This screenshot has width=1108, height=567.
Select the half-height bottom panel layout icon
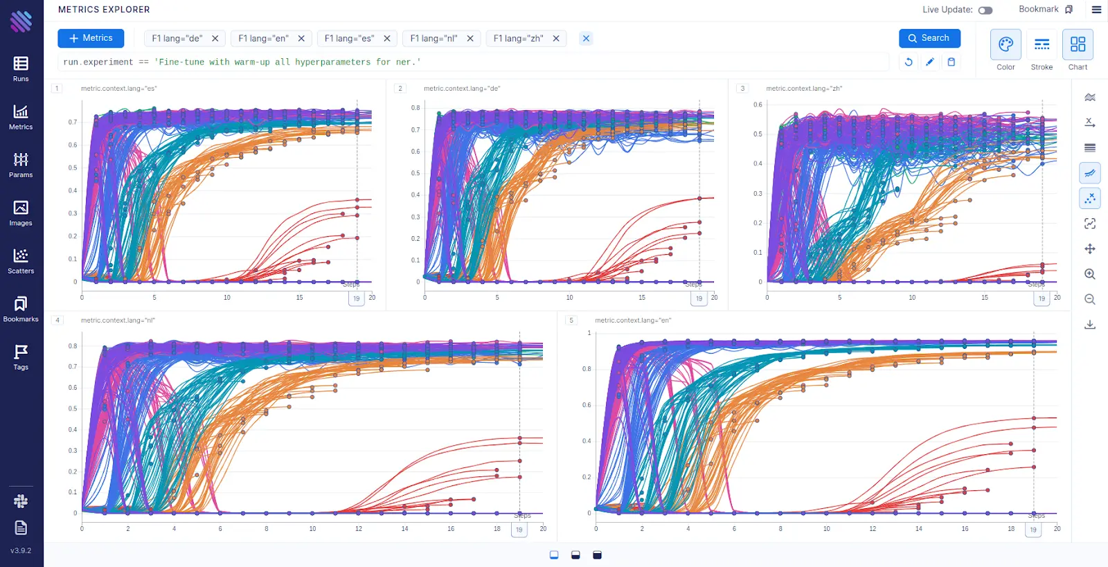(575, 555)
